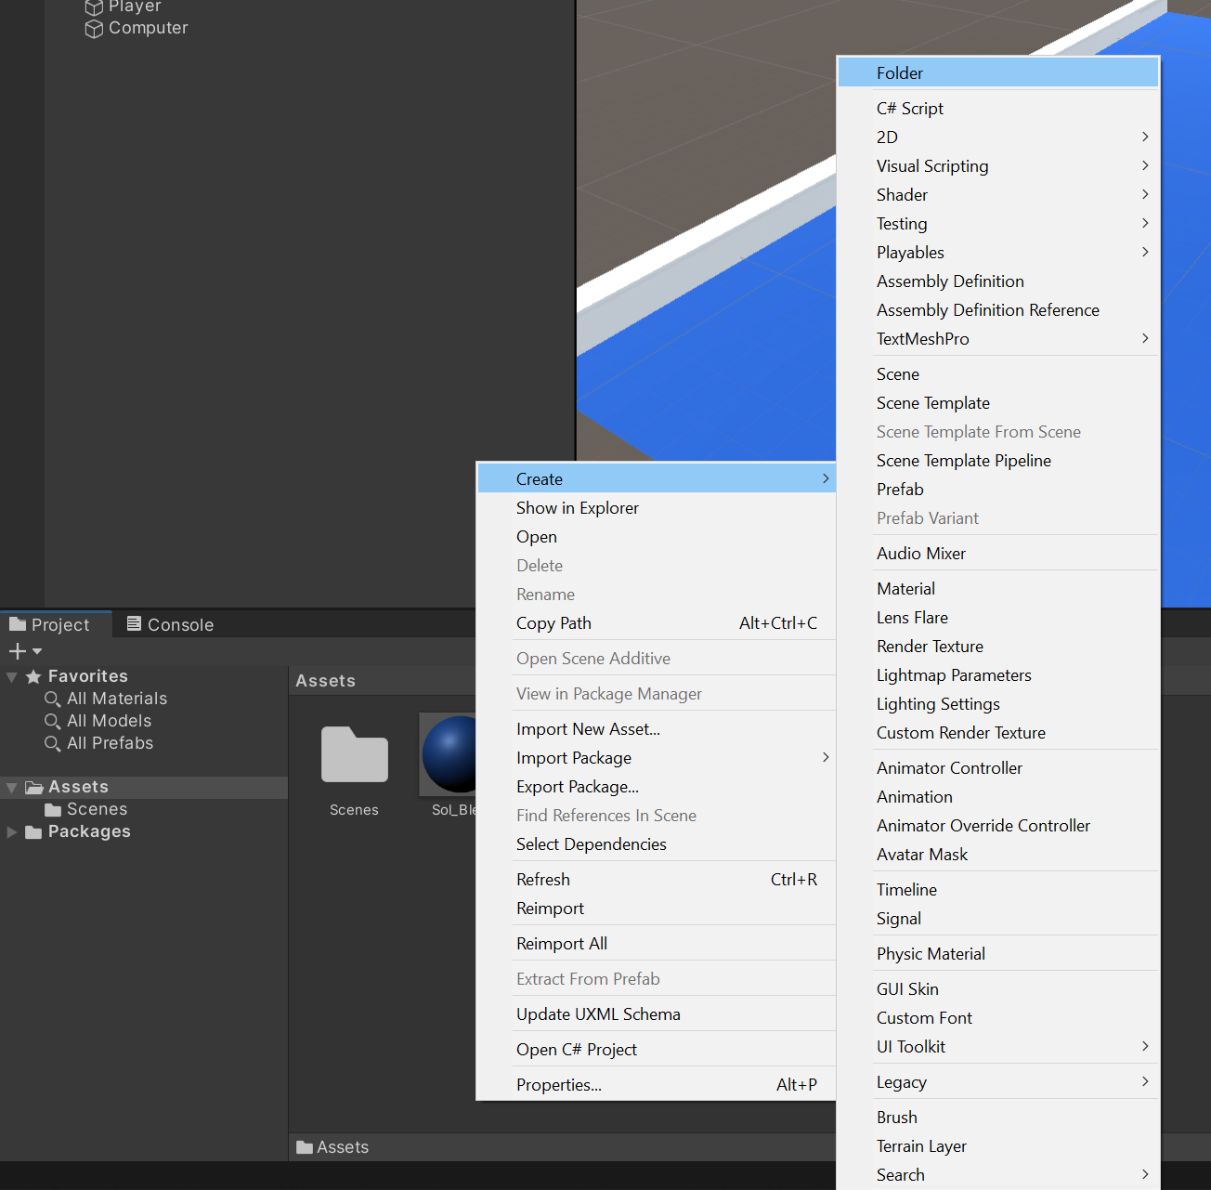Select the Scenes folder thumbnail
The height and width of the screenshot is (1190, 1211).
354,754
